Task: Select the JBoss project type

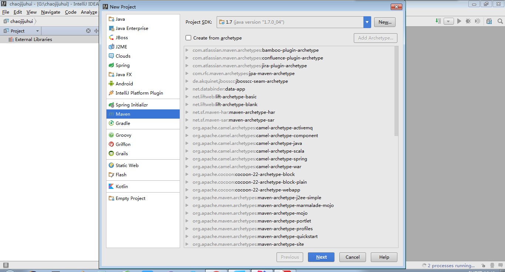Action: (x=143, y=37)
